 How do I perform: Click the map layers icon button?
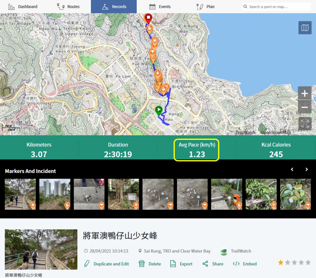pyautogui.click(x=305, y=28)
